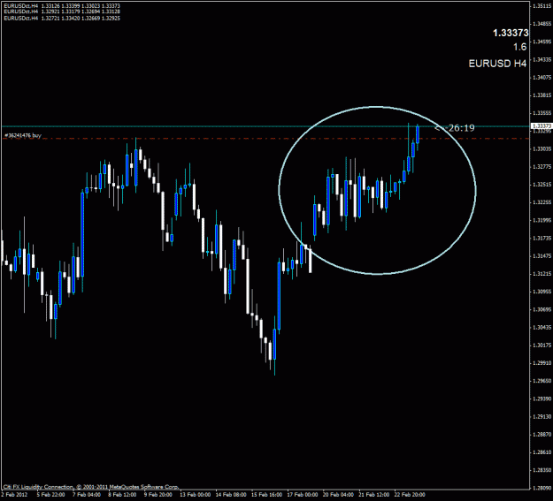Click the 1.31995 price scale label
The height and width of the screenshot is (501, 553).
pyautogui.click(x=542, y=220)
